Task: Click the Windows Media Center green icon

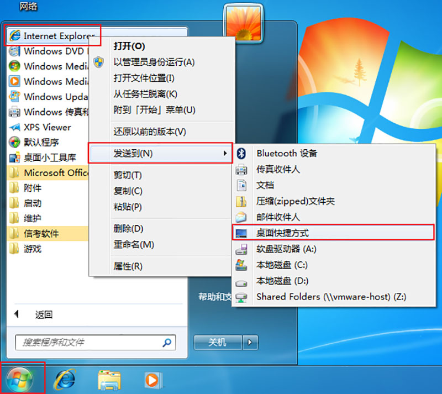Action: coord(14,66)
